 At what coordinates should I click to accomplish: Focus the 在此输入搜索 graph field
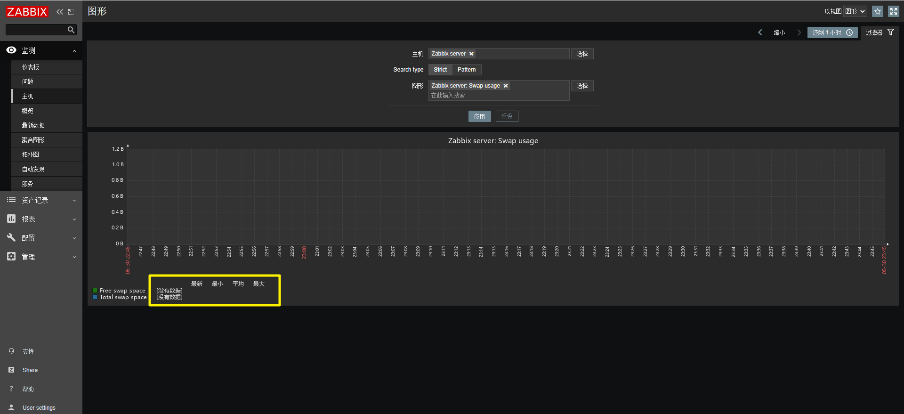[499, 95]
